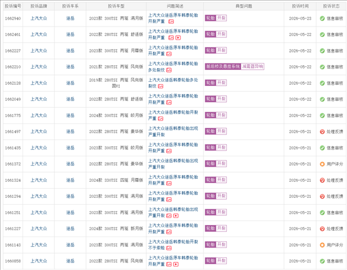Click 信息审核 status text in row 1662049

335,99
